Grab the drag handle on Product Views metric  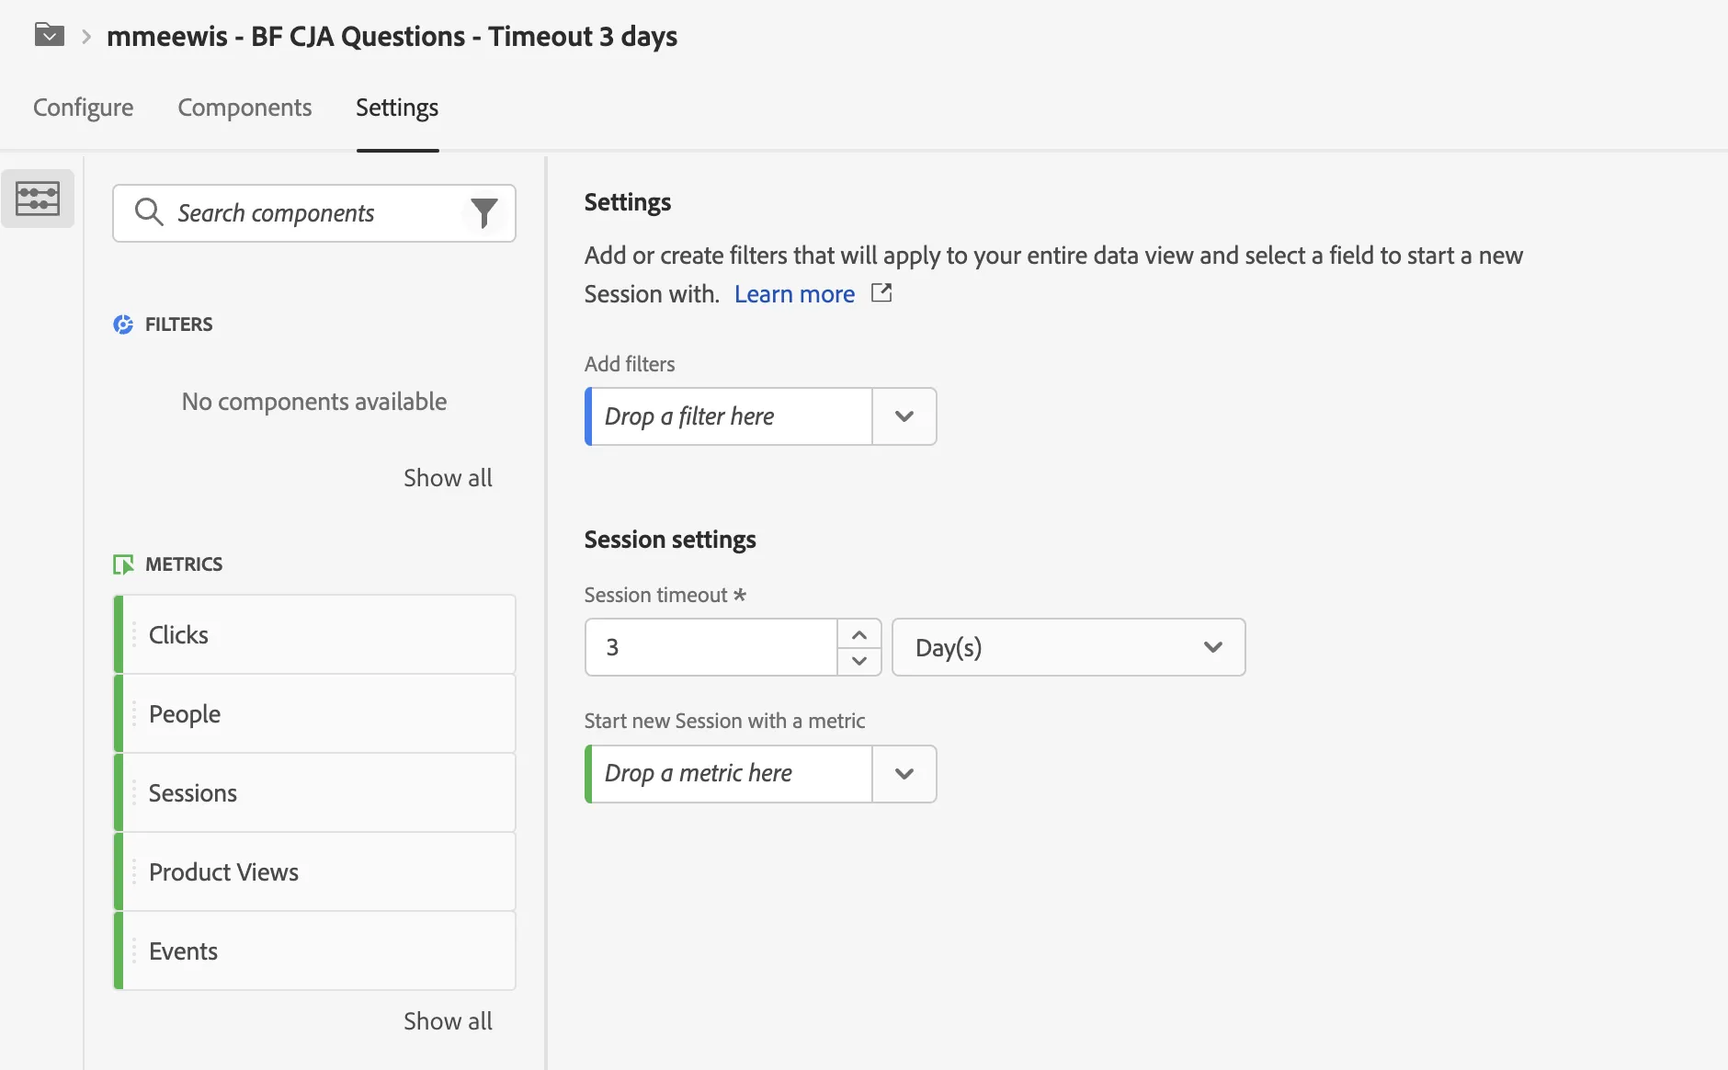coord(134,872)
